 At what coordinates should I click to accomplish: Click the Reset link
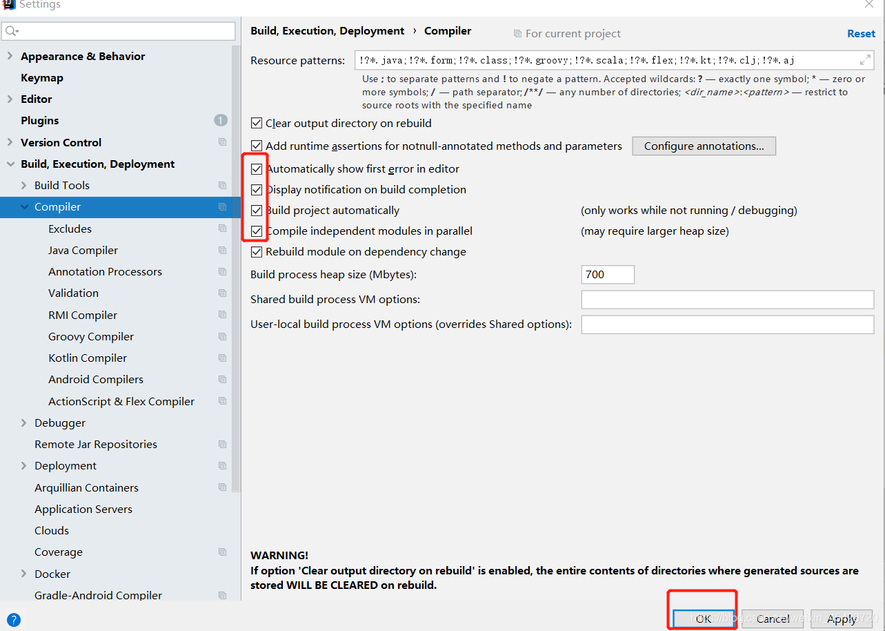tap(861, 33)
